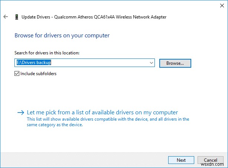Click blank footer area left of Next
This screenshot has height=168, width=228.
coord(82,160)
